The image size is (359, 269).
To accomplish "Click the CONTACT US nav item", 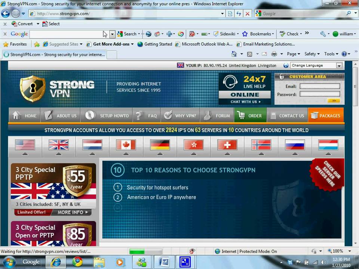I will (287, 115).
